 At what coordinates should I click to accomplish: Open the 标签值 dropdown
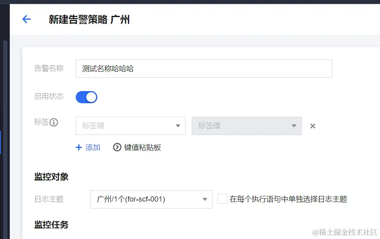coord(246,126)
